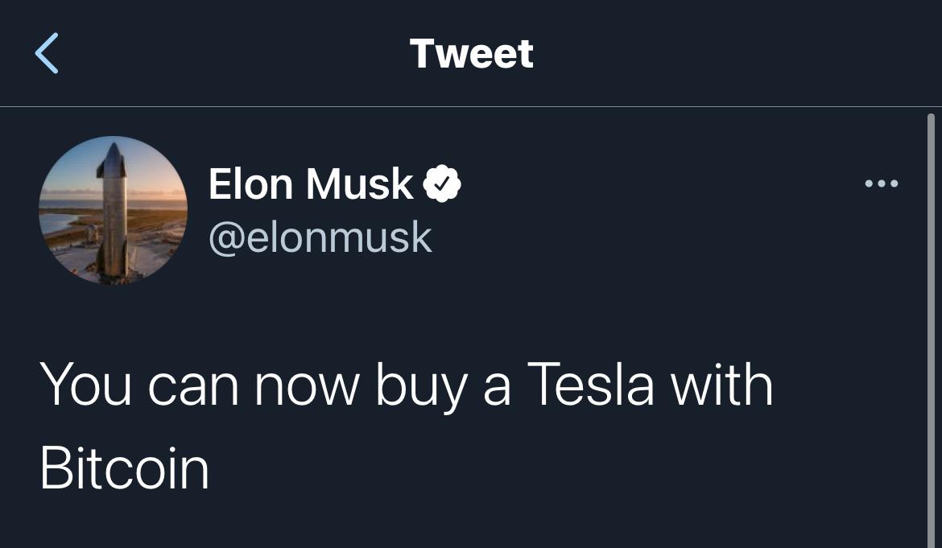Click the word can in the tweet
942x548 pixels.
click(x=193, y=389)
